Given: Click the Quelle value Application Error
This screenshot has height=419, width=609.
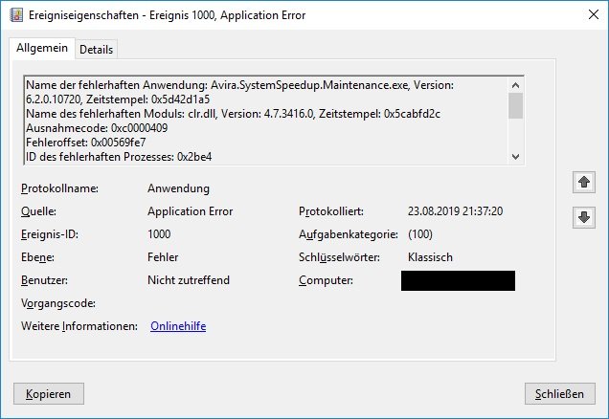Looking at the screenshot, I should coord(190,211).
